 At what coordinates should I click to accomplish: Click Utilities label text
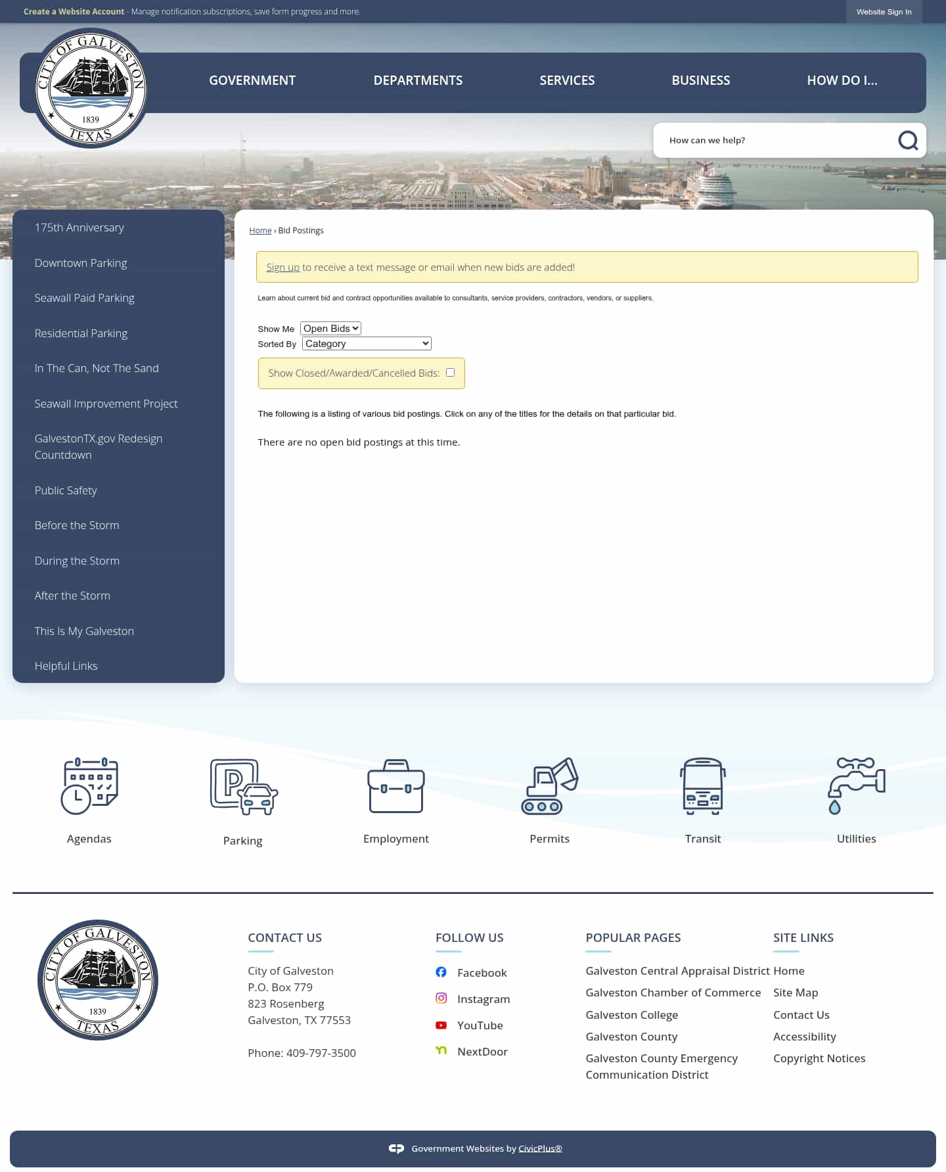[x=857, y=839]
